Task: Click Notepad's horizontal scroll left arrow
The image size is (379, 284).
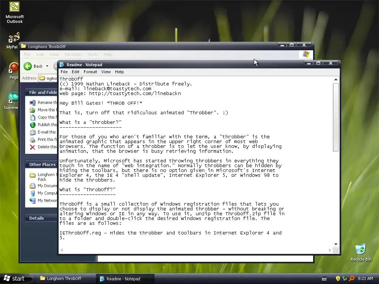Action: 62,250
